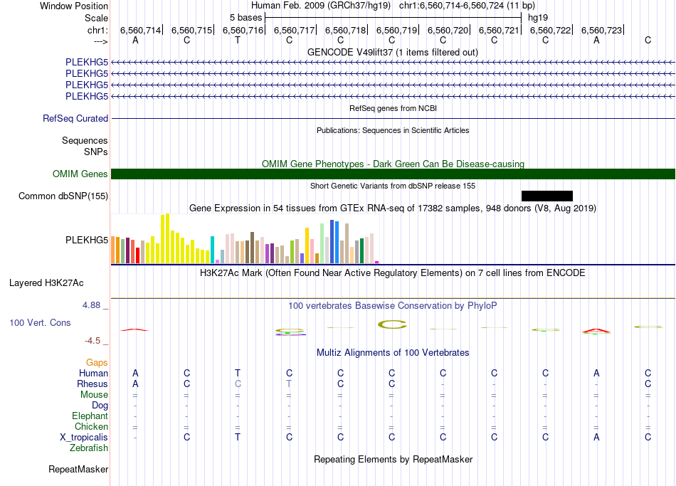Click the H3K27Ac Mark ENCODE title
676x486 pixels.
[x=393, y=273]
